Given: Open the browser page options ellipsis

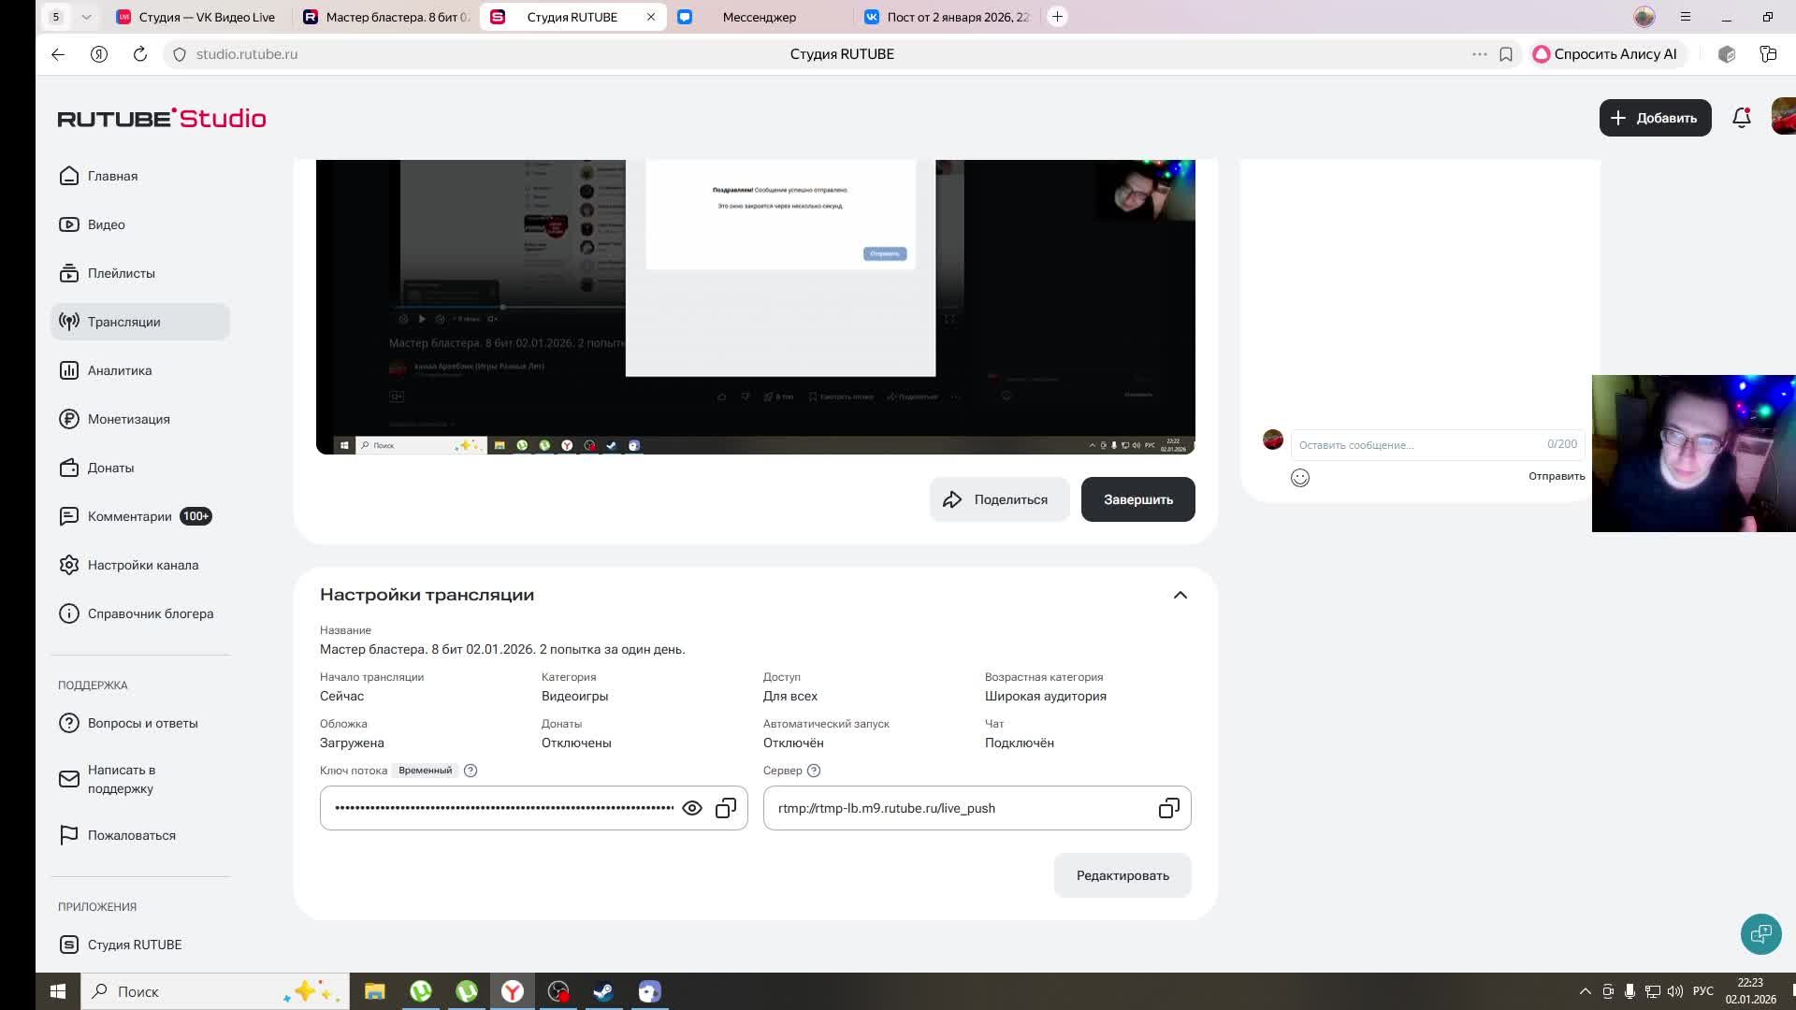Looking at the screenshot, I should click(x=1480, y=54).
